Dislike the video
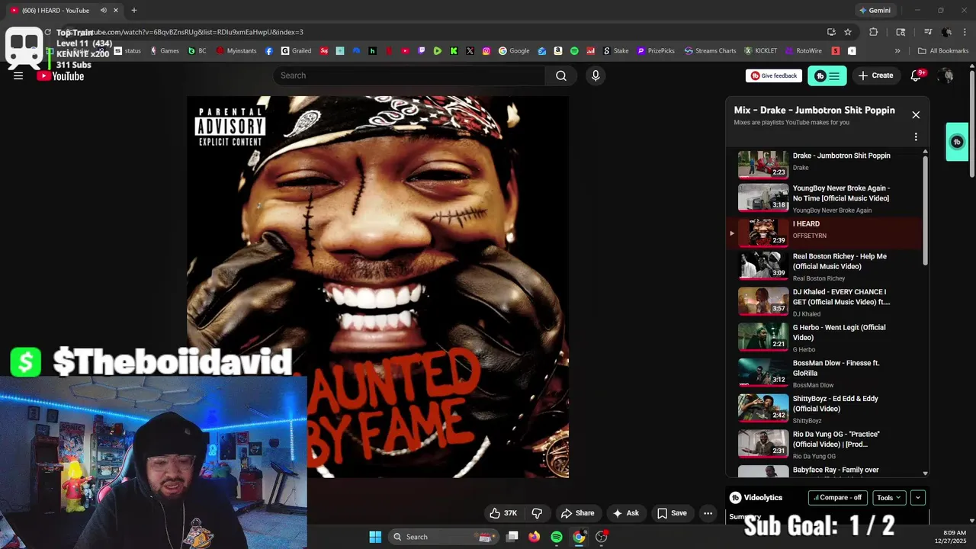This screenshot has height=549, width=976. click(x=537, y=513)
